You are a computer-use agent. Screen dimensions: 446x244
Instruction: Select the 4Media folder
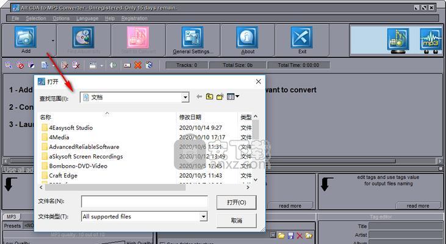tap(59, 137)
